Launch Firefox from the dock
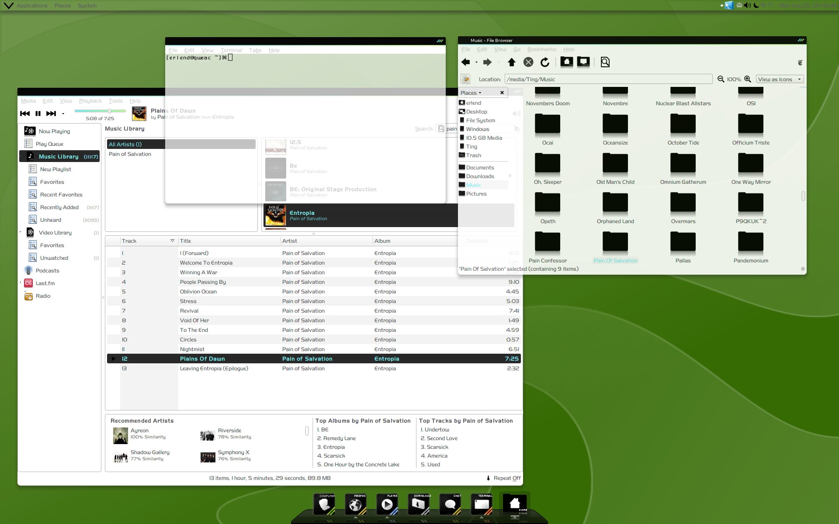Viewport: 839px width, 524px height. click(x=356, y=504)
